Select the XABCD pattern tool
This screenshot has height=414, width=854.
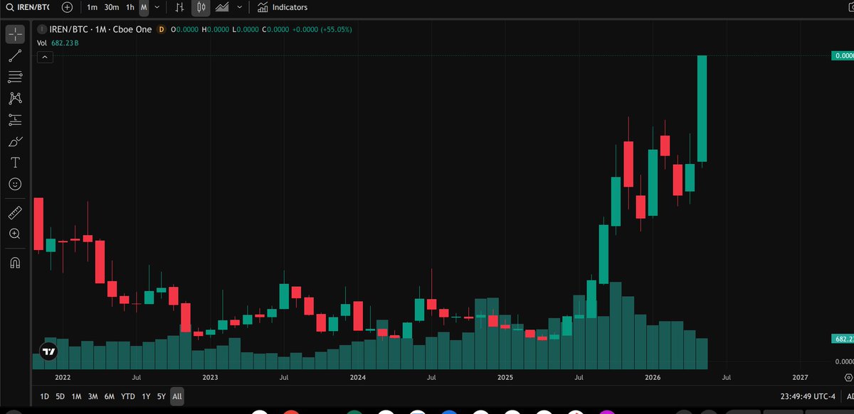tap(15, 98)
